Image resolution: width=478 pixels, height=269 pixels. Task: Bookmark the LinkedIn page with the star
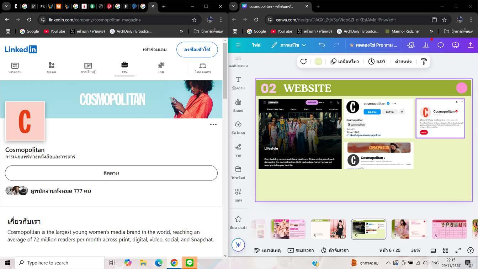(194, 20)
